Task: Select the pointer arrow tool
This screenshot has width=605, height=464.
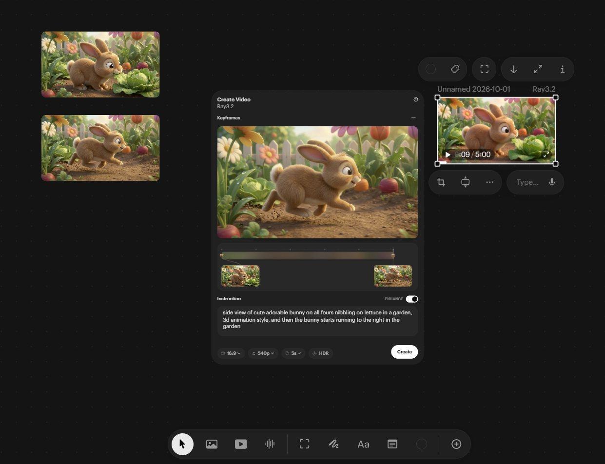Action: click(182, 444)
